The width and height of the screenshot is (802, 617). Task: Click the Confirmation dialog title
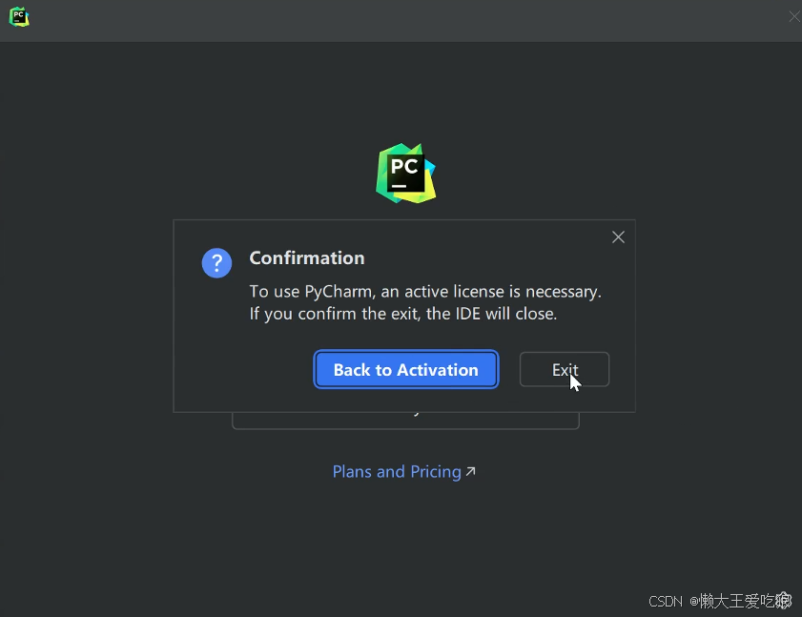[307, 257]
